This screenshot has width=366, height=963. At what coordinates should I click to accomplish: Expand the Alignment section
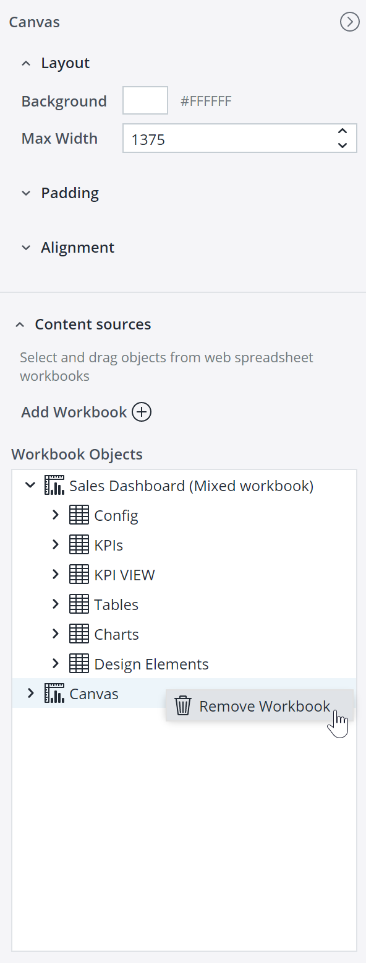point(26,247)
